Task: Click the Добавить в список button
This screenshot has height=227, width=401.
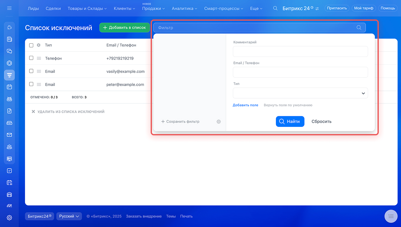Action: (x=125, y=28)
